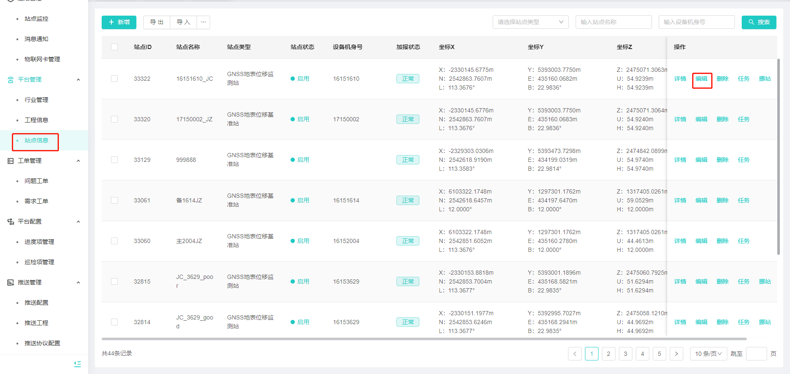Go to next page arrow in pagination
Viewport: 790px width, 374px height.
click(x=676, y=354)
